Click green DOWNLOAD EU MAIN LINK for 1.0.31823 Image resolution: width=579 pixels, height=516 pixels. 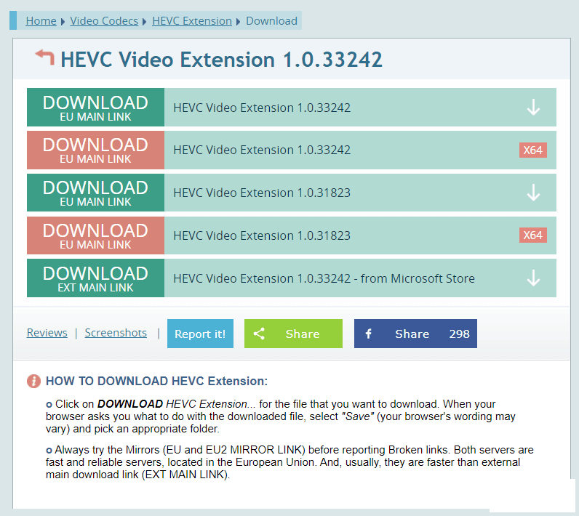pyautogui.click(x=95, y=193)
